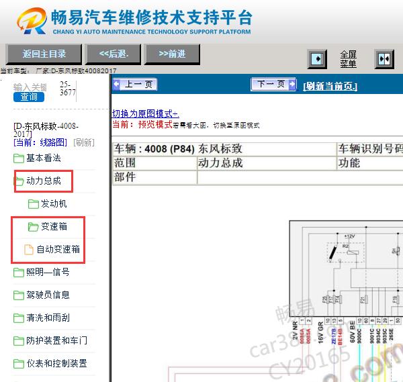Click the 查询 search button
The width and height of the screenshot is (403, 382).
coord(29,97)
